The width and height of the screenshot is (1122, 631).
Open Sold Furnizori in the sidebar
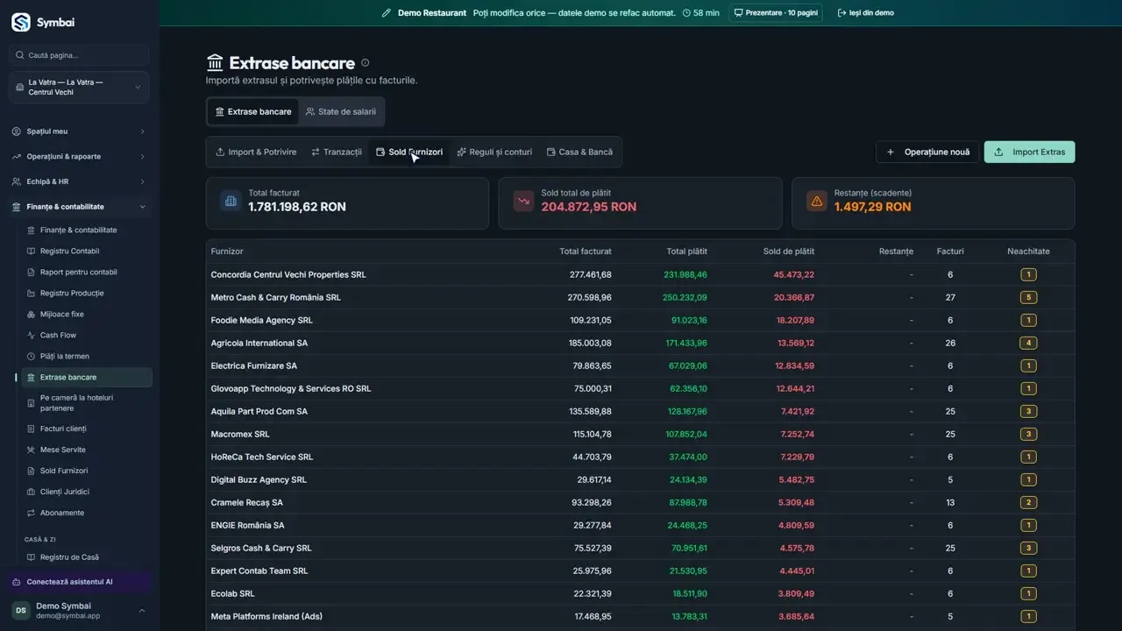87,471
